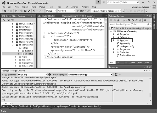157x113 pixels.
Task: Close the Student.hbm.xml tab
Action: tap(83, 16)
